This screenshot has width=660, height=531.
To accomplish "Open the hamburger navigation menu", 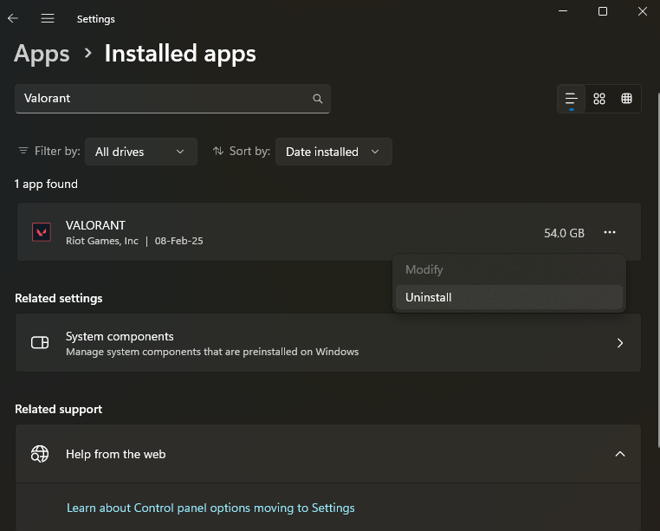I will (48, 18).
